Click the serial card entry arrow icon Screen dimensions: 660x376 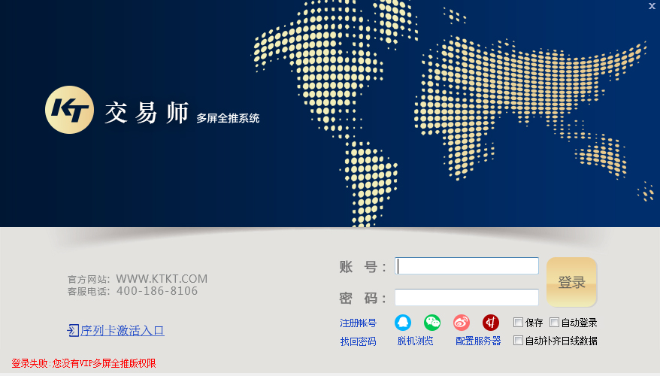[x=73, y=331]
